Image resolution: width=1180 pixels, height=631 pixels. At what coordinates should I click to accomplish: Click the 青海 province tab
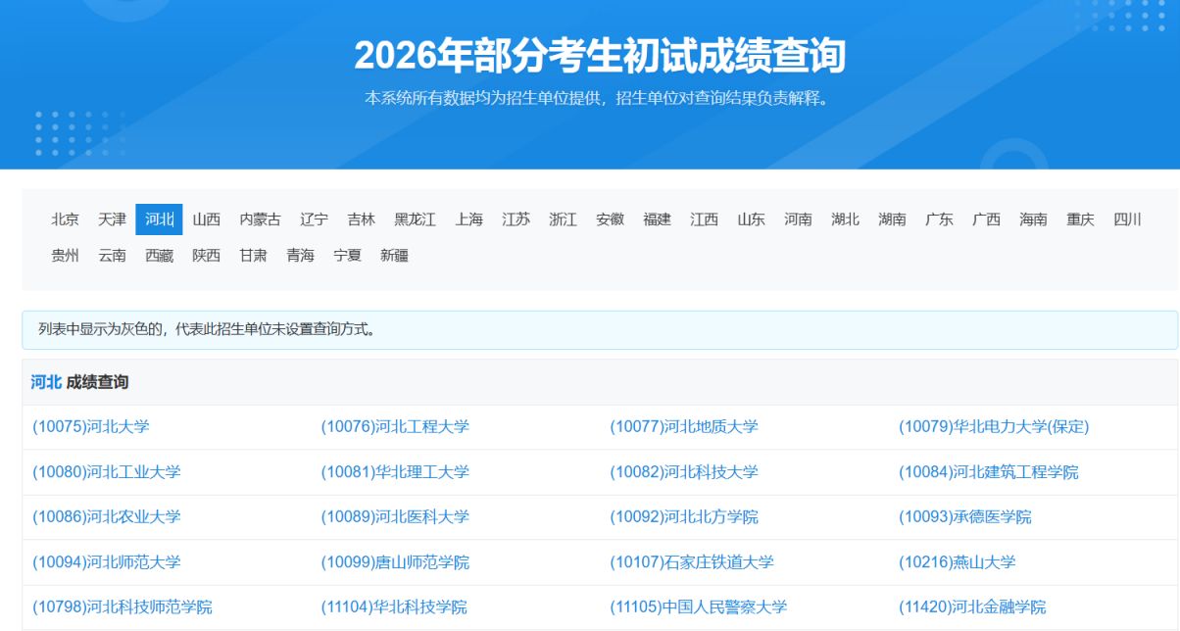301,256
